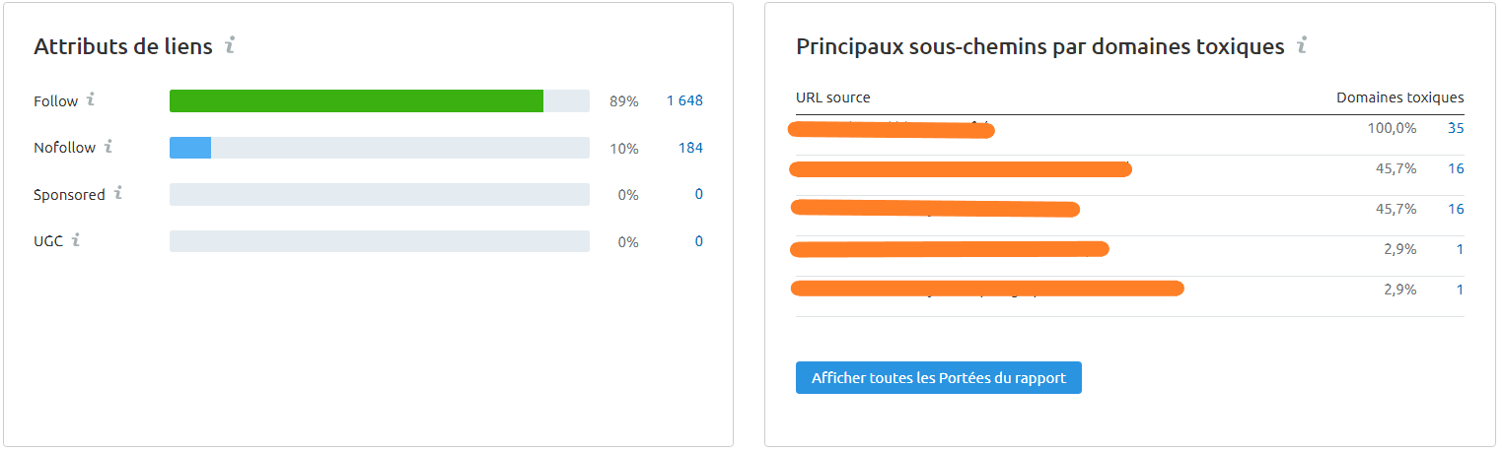Viewport: 1503px width, 452px height.
Task: Click the empty UGC progress bar
Action: (x=379, y=242)
